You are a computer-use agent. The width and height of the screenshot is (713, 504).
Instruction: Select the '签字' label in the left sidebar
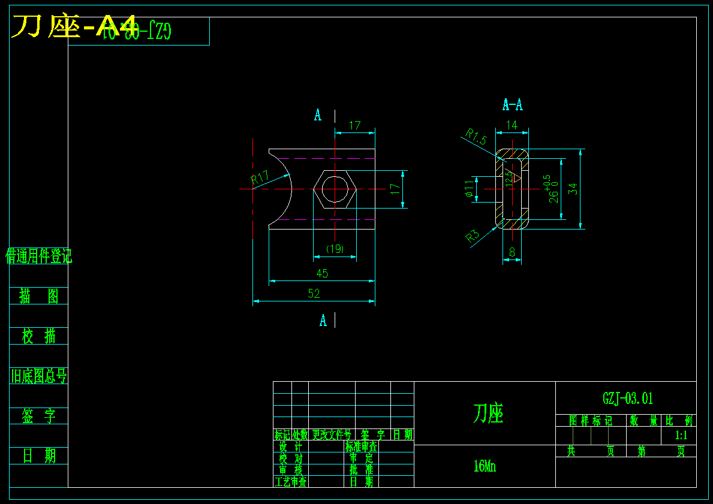[x=38, y=416]
